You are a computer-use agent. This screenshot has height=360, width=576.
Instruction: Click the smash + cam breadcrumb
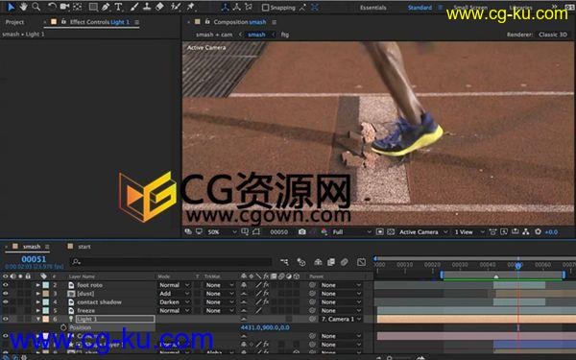tap(214, 35)
